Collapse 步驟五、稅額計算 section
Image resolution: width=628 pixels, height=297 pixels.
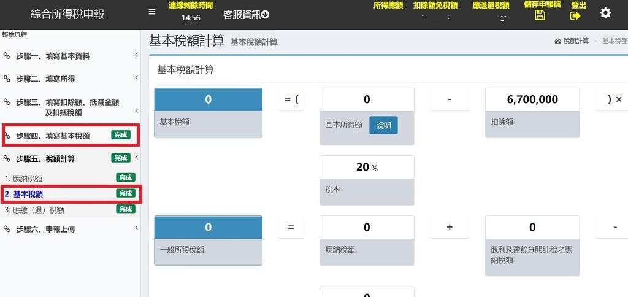click(x=137, y=157)
